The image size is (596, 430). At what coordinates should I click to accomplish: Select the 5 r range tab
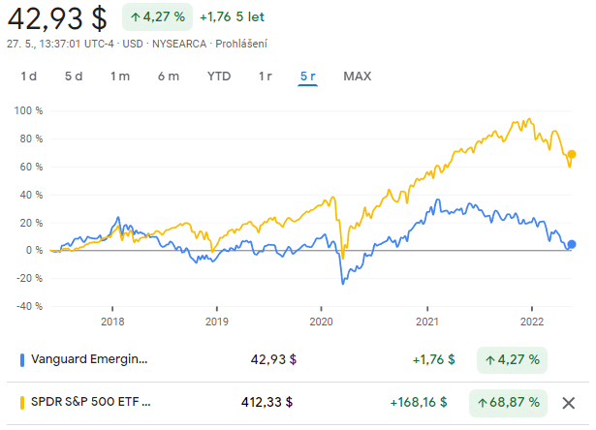308,77
